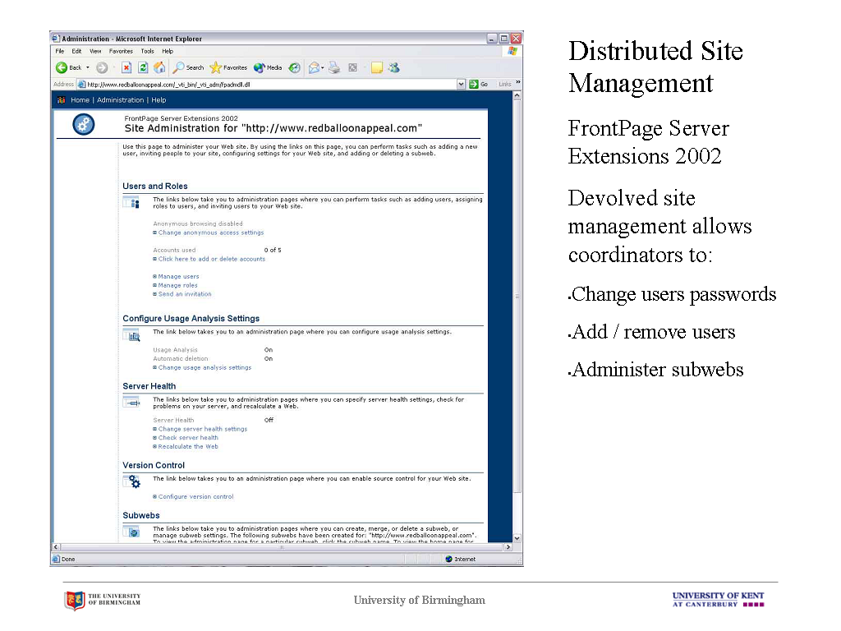Image resolution: width=841 pixels, height=631 pixels.
Task: Open the View menu
Action: [95, 52]
